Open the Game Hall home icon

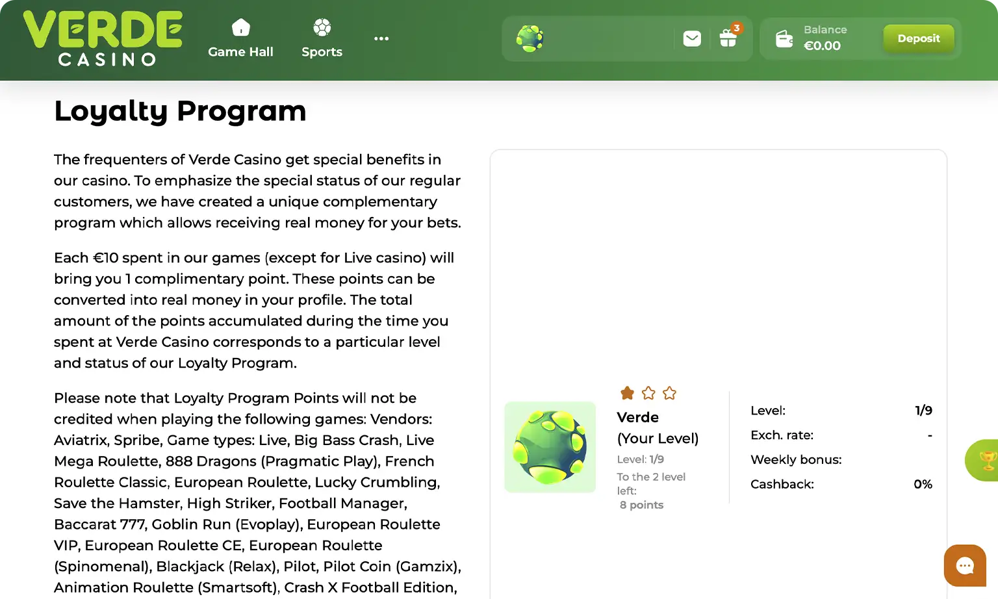(x=240, y=27)
